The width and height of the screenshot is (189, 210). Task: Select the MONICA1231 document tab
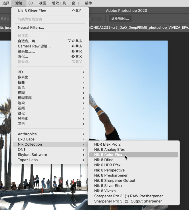coord(139,28)
